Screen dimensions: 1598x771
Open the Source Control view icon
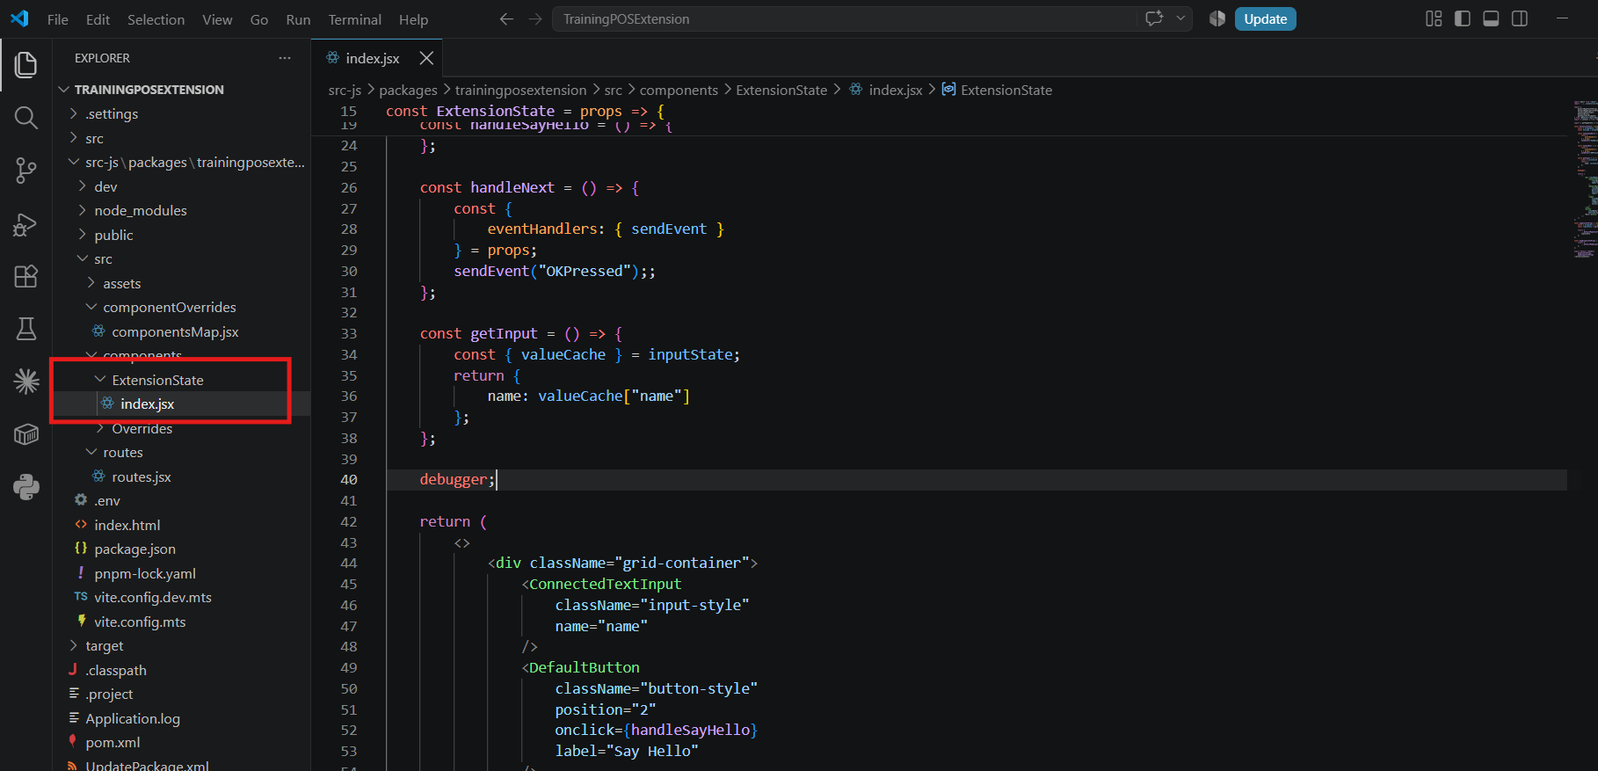click(26, 171)
